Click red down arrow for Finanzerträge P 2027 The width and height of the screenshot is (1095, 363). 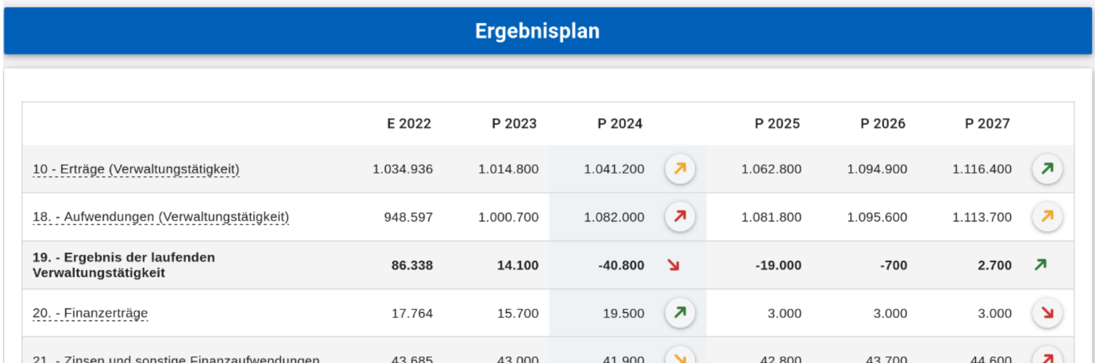point(1047,314)
